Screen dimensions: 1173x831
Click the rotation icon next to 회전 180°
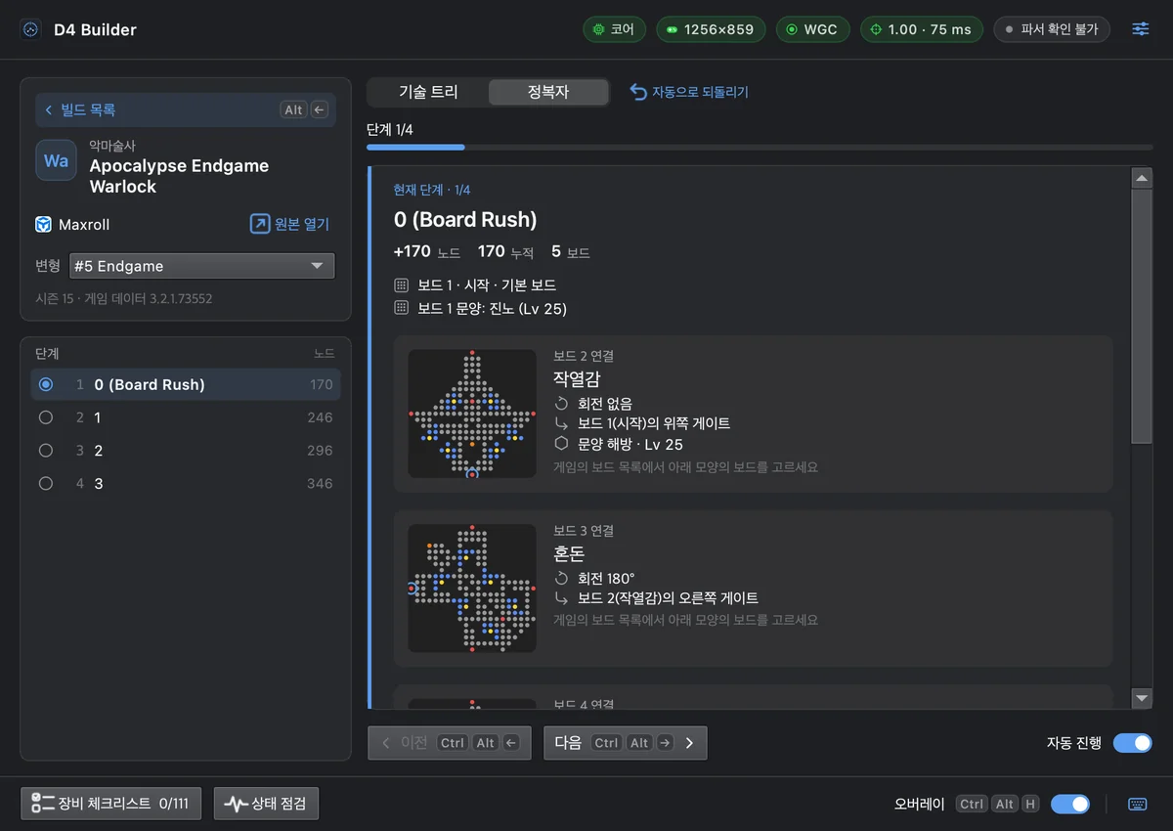pyautogui.click(x=561, y=578)
